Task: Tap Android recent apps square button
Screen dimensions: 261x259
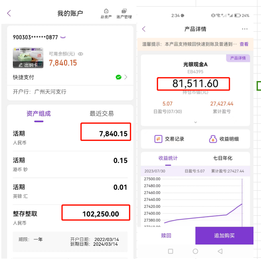Action: click(170, 251)
